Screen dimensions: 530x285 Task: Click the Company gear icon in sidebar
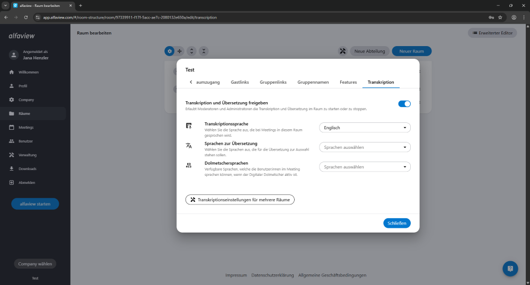12,100
